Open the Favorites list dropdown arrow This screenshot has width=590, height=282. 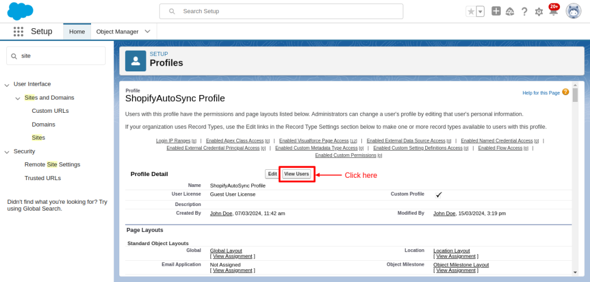pyautogui.click(x=480, y=12)
